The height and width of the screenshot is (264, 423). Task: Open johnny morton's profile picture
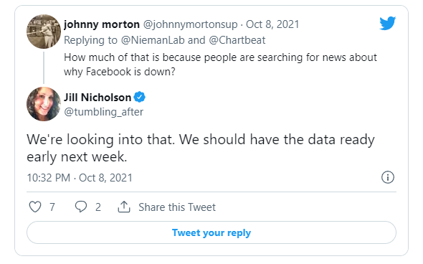click(44, 32)
